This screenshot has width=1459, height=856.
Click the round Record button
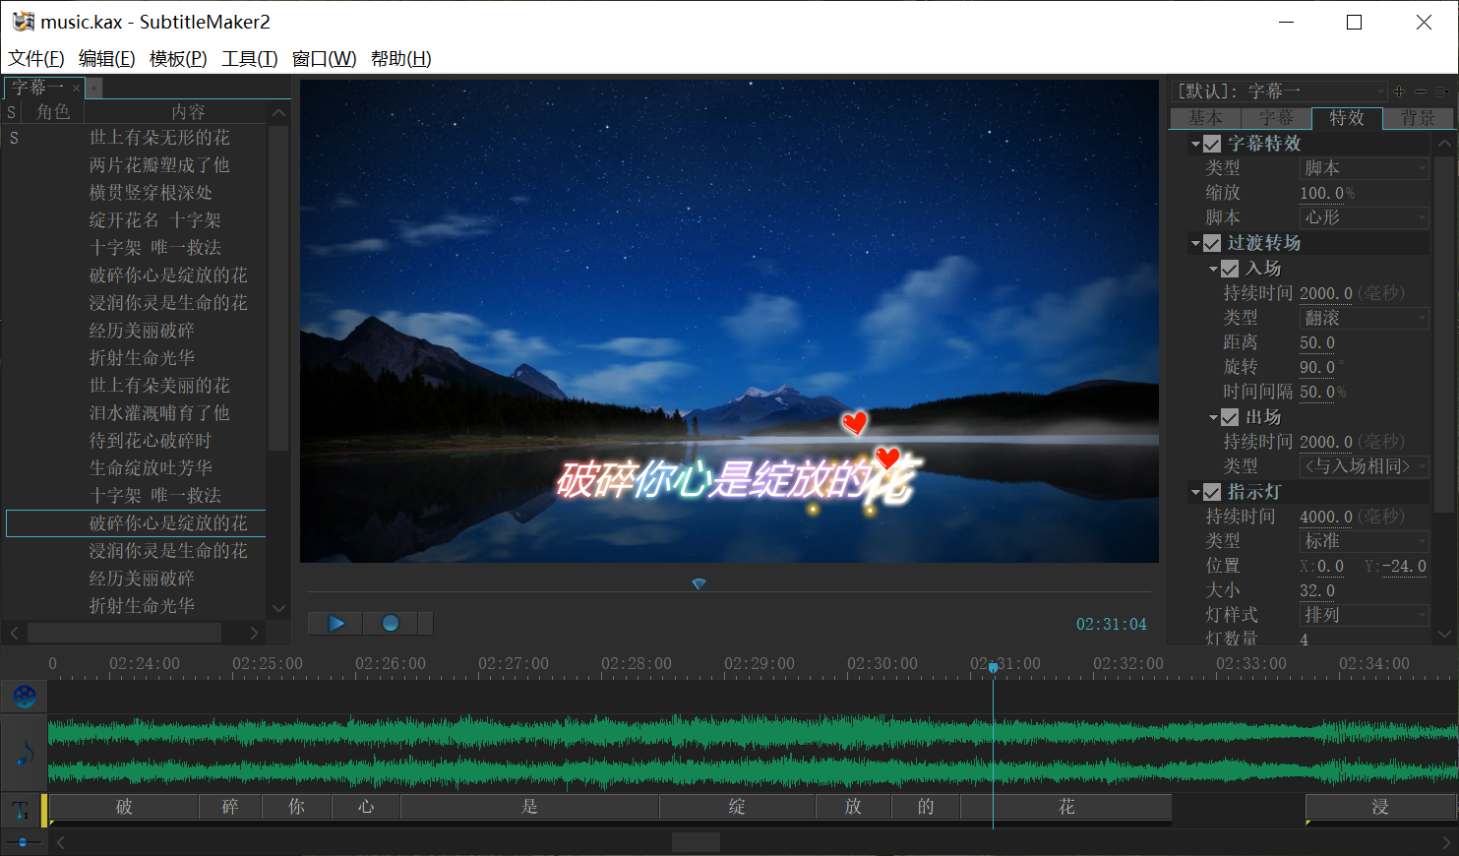(391, 623)
